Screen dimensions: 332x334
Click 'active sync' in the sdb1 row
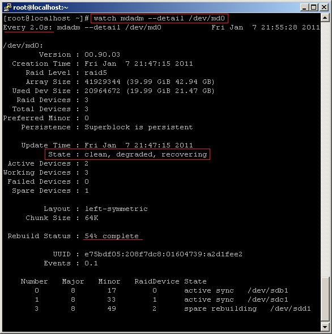(209, 290)
